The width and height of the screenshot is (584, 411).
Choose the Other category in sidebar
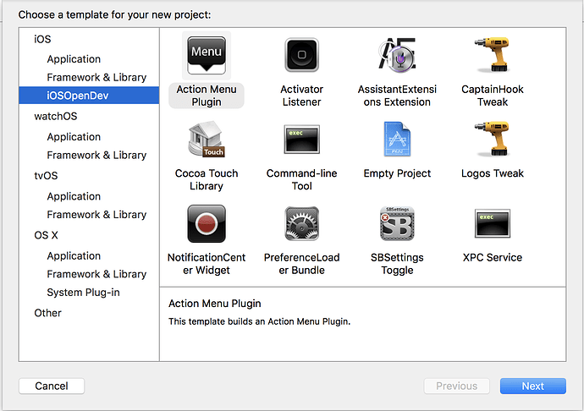point(47,313)
